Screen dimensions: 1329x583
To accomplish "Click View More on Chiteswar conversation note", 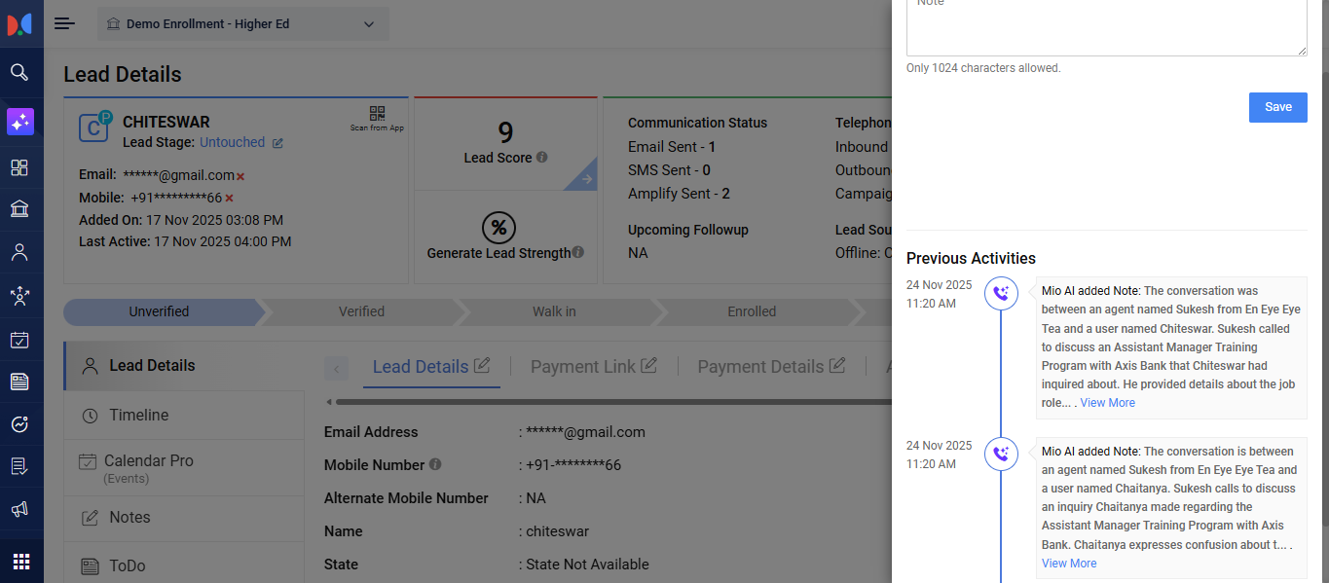I will pos(1107,403).
